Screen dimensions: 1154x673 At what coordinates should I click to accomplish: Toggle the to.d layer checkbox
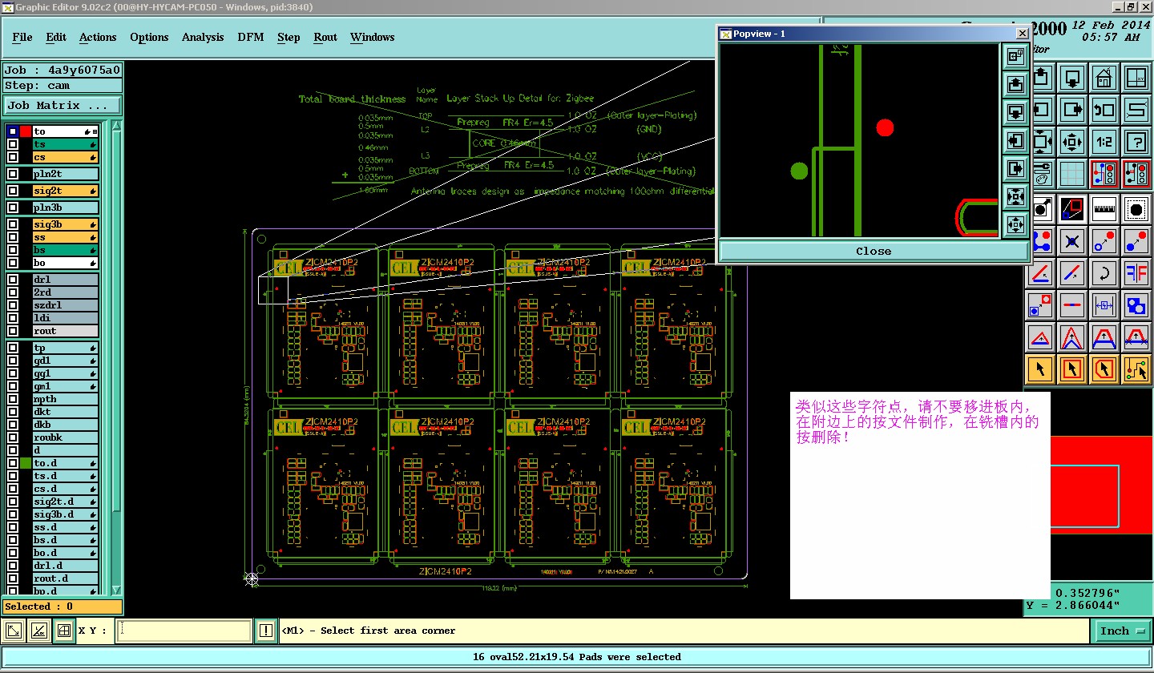[13, 463]
